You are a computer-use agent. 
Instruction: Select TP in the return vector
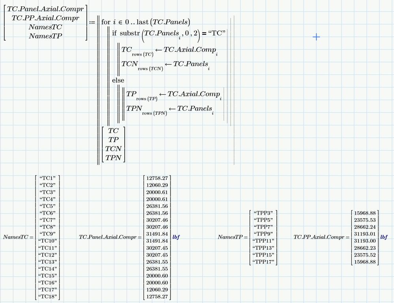point(113,140)
